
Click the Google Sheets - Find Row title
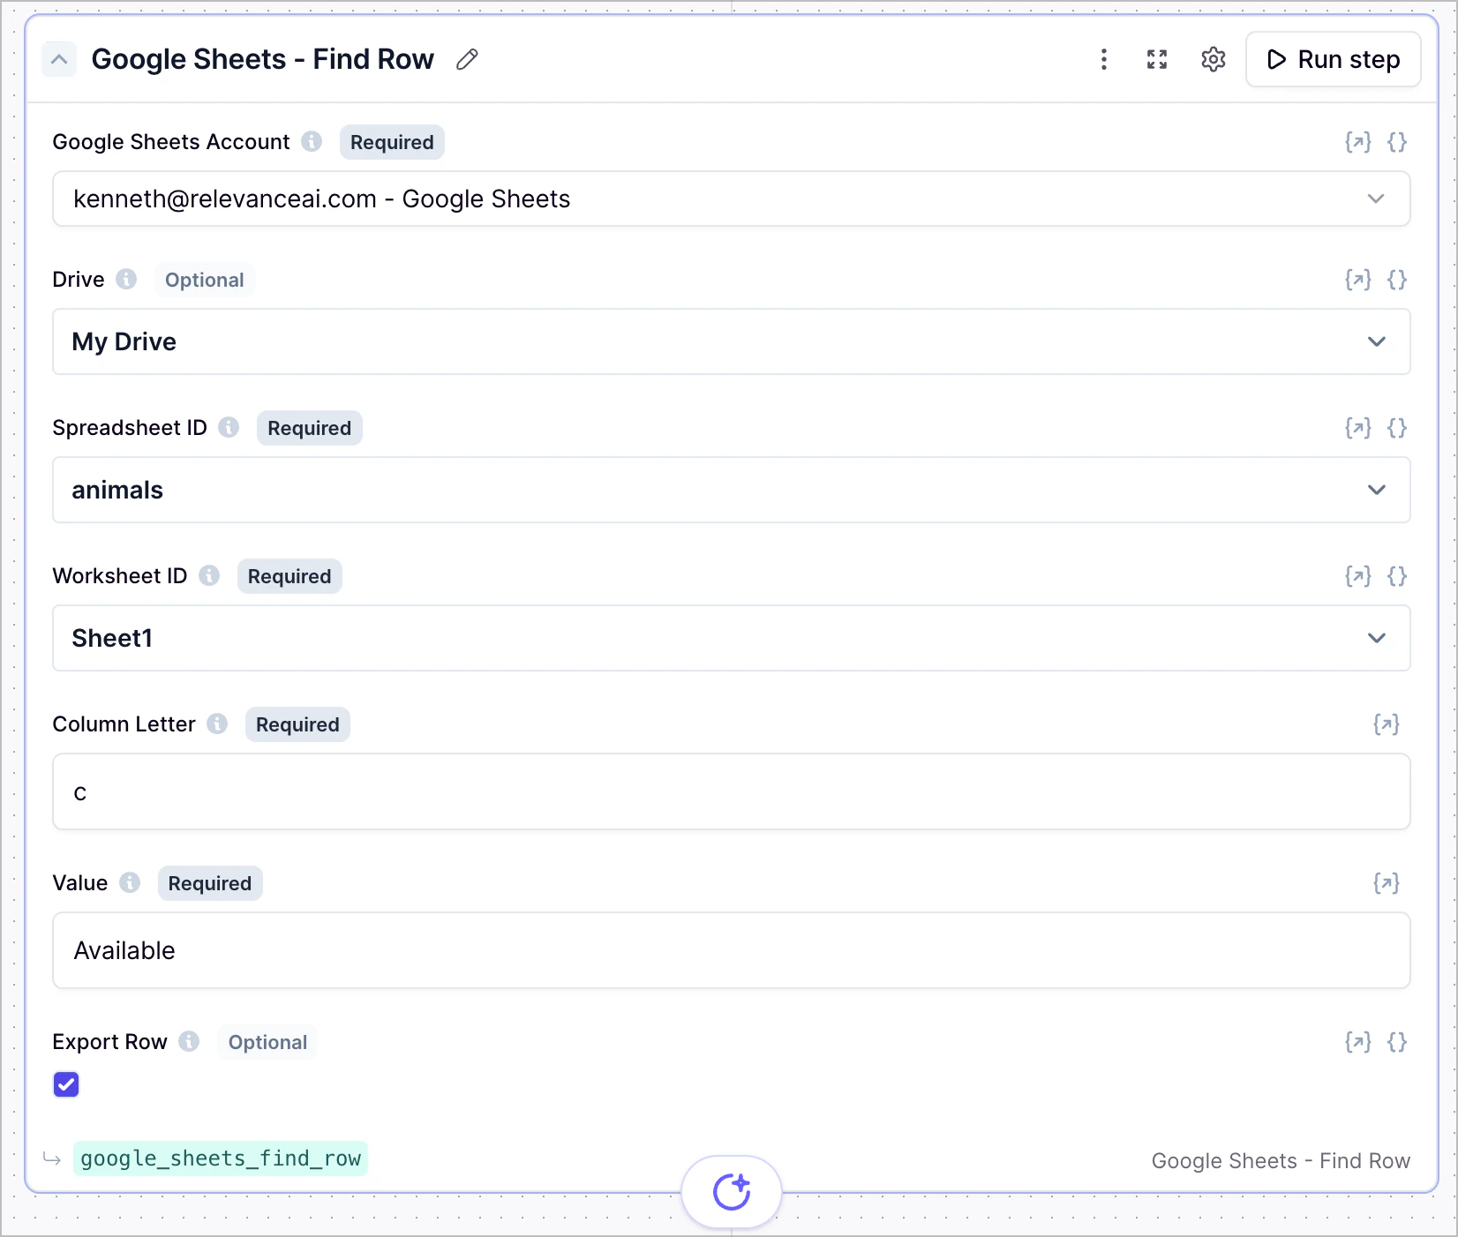[262, 59]
